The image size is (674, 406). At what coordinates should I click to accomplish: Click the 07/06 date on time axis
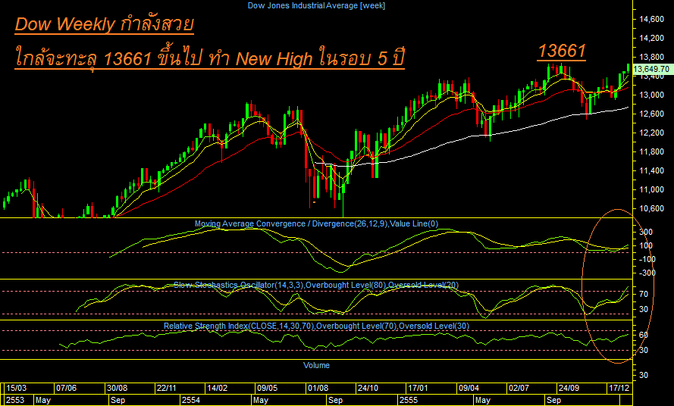(x=66, y=388)
